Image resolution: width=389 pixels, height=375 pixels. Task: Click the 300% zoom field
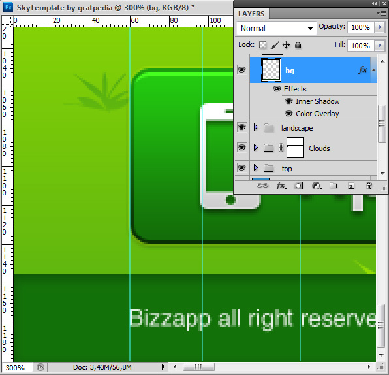17,367
